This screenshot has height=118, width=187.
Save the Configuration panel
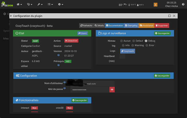(162, 76)
